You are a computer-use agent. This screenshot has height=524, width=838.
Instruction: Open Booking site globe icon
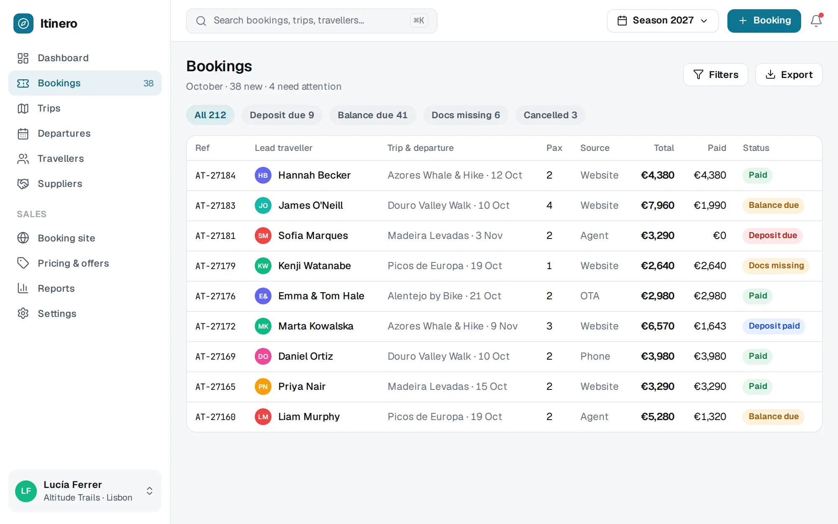23,238
